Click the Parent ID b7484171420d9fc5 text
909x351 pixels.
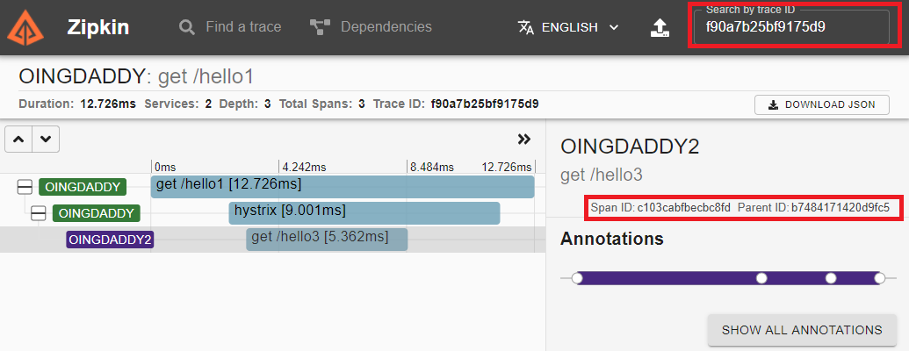tap(813, 208)
